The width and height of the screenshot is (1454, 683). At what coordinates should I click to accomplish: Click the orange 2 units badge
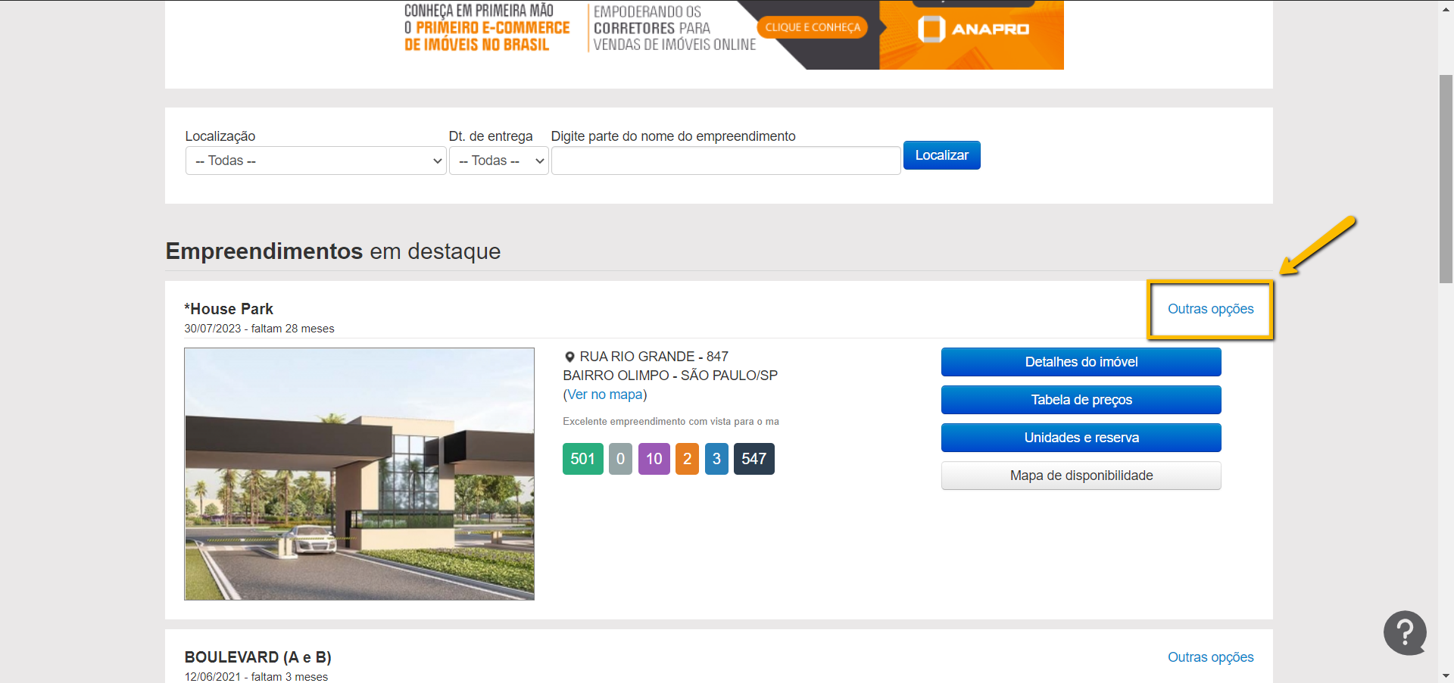click(x=687, y=459)
